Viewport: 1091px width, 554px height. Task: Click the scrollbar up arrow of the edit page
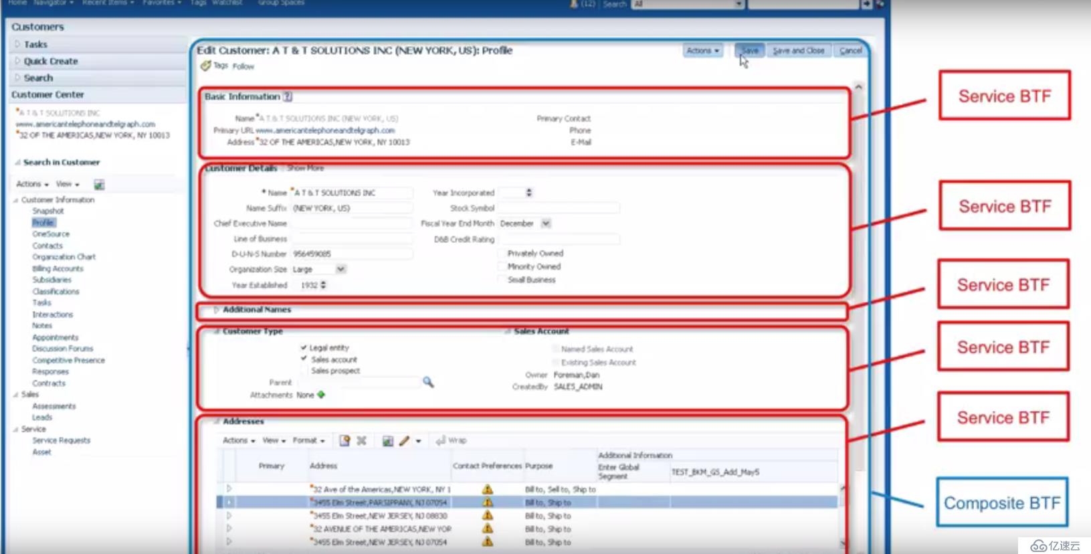858,87
